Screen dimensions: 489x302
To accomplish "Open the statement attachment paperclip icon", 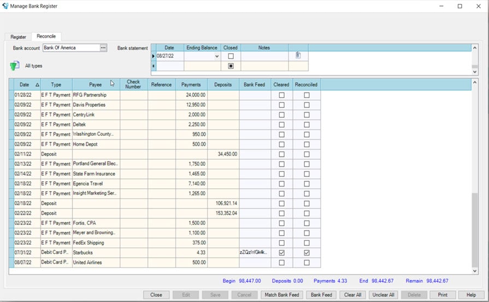I will [298, 55].
